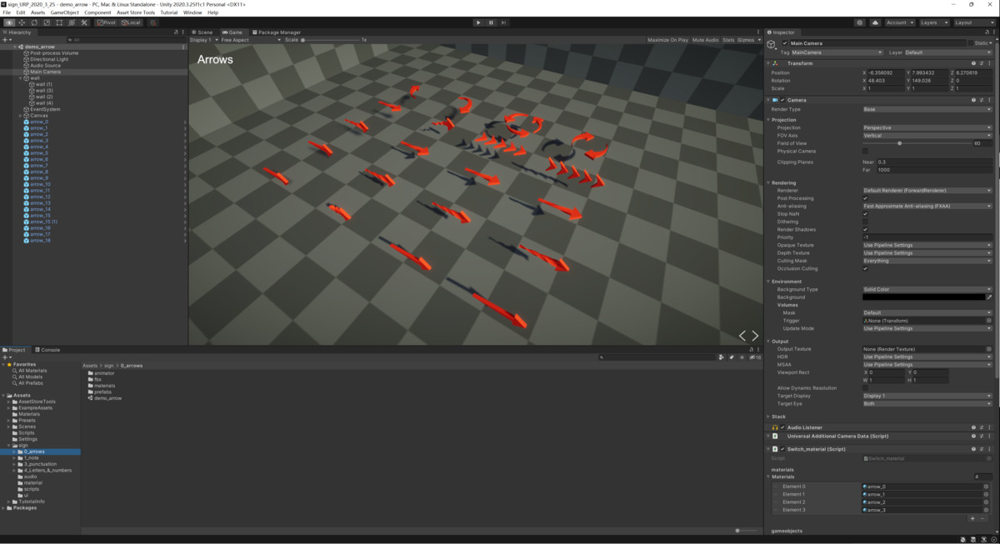Expand the Canvas object in Hierarchy
The height and width of the screenshot is (544, 1000).
[x=21, y=116]
